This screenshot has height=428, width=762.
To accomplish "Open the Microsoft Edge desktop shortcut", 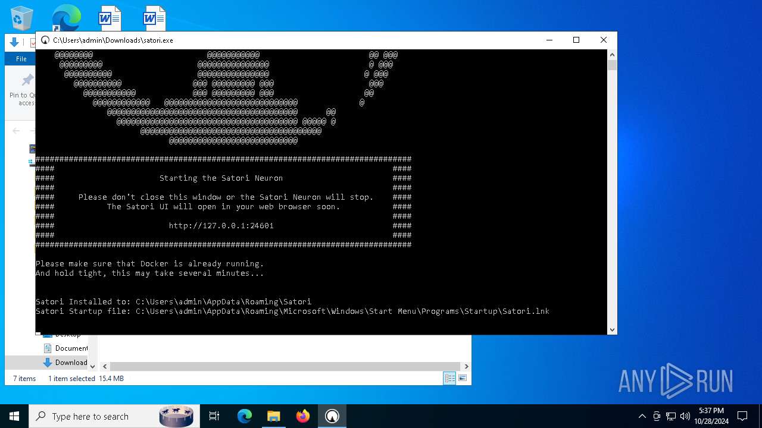I will (x=66, y=18).
